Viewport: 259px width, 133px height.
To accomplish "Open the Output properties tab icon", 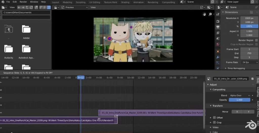I will [218, 27].
